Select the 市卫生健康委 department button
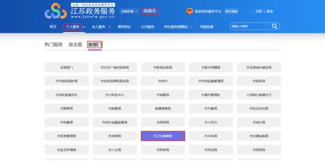325x165 pixels. [163, 136]
